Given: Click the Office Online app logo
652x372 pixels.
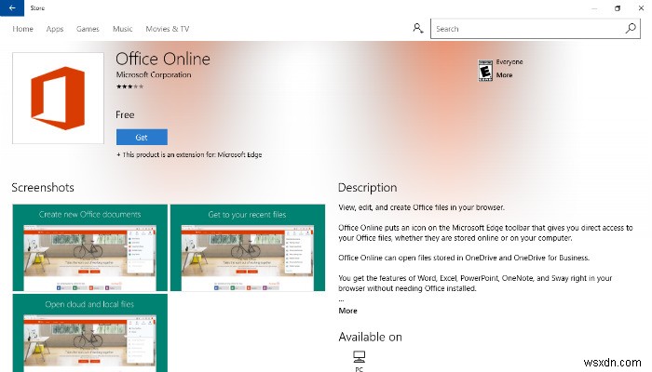Looking at the screenshot, I should (x=58, y=98).
